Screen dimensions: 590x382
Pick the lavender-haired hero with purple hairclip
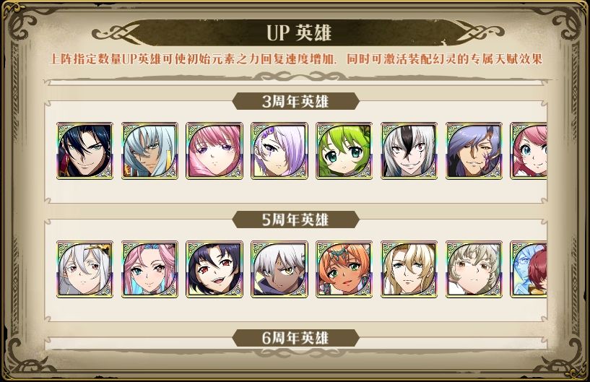pyautogui.click(x=279, y=150)
